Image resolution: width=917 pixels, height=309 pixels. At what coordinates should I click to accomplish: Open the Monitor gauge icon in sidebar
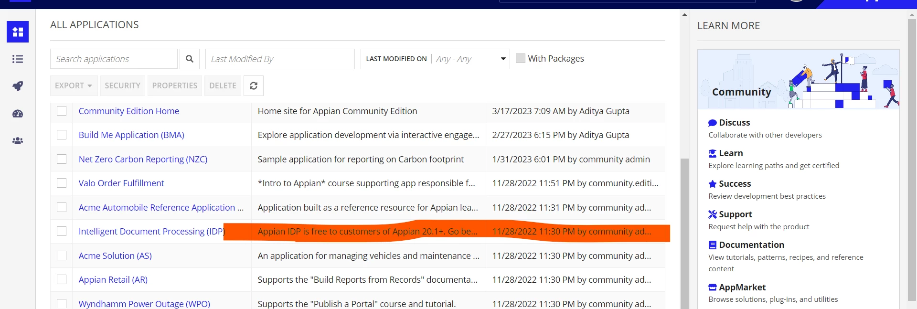tap(18, 114)
